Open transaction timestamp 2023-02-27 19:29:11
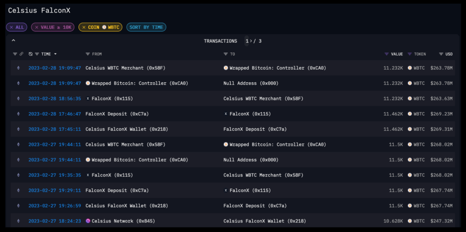 55,191
